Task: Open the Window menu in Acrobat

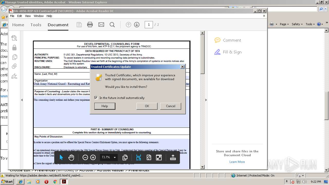Action: [39, 16]
